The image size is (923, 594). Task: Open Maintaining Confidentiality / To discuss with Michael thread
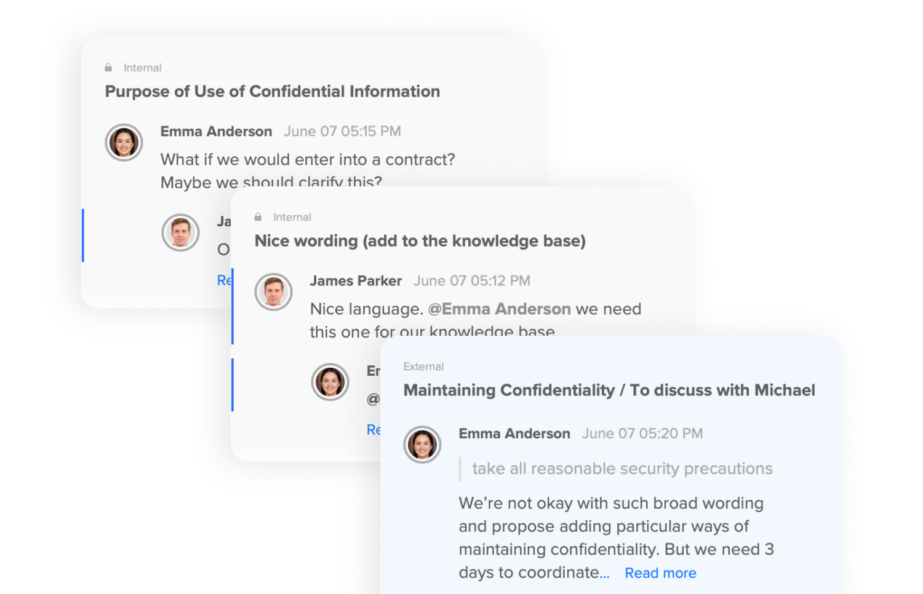pos(609,390)
